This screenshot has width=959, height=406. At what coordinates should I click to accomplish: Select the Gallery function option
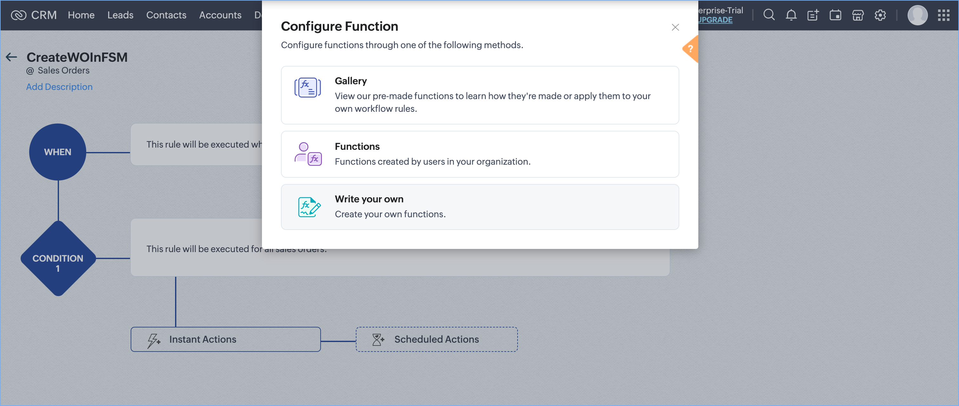tap(480, 95)
